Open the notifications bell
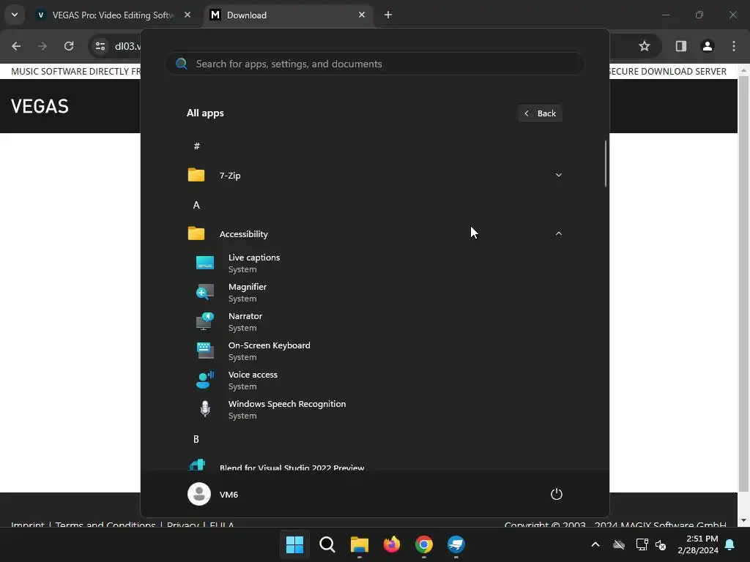This screenshot has width=750, height=562. [730, 544]
